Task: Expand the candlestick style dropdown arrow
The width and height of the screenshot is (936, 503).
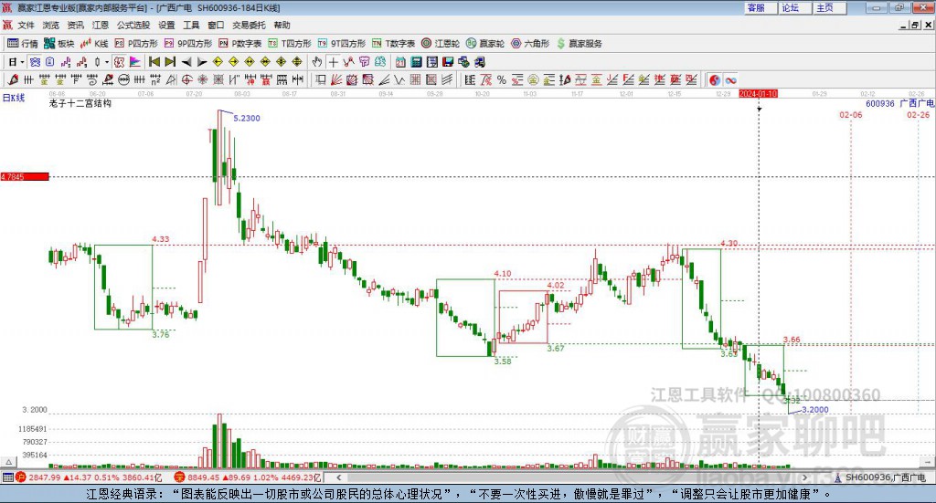Action: [x=107, y=62]
